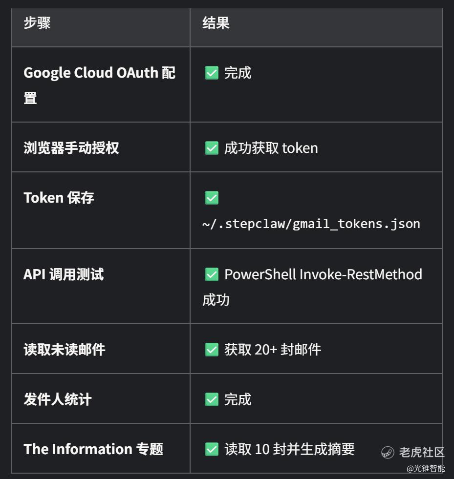The image size is (454, 479).
Task: Click the 结果 column header
Action: (216, 23)
